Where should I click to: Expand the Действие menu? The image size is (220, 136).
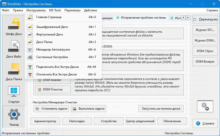pos(91,10)
